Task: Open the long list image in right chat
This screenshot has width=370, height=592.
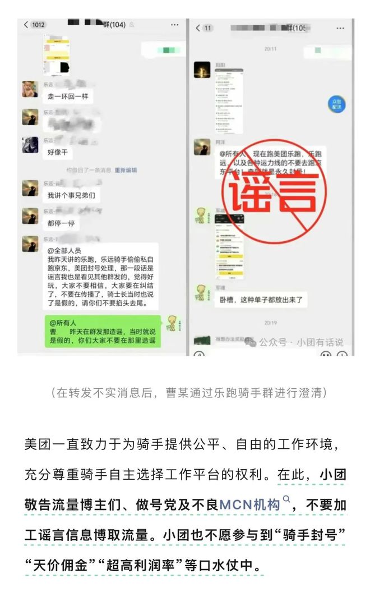Action: pyautogui.click(x=229, y=101)
